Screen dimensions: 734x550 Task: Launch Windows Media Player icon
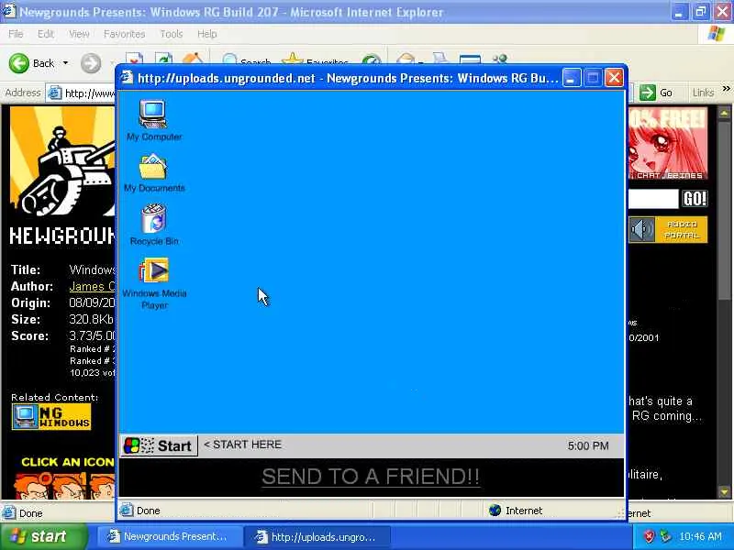pos(154,283)
